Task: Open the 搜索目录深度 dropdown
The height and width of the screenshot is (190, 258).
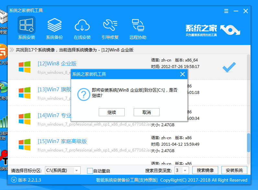Action: click(185, 171)
